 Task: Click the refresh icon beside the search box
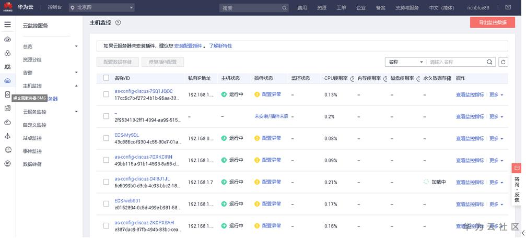pyautogui.click(x=504, y=62)
